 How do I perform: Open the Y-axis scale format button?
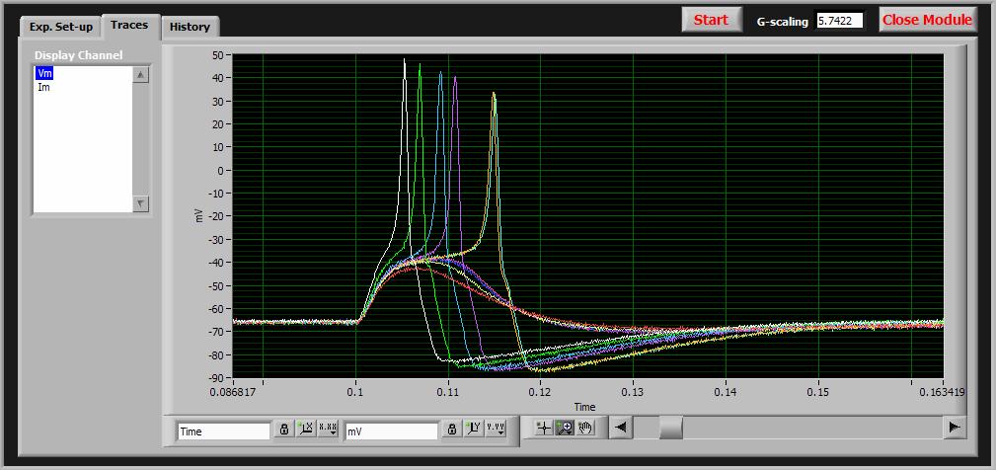(495, 430)
